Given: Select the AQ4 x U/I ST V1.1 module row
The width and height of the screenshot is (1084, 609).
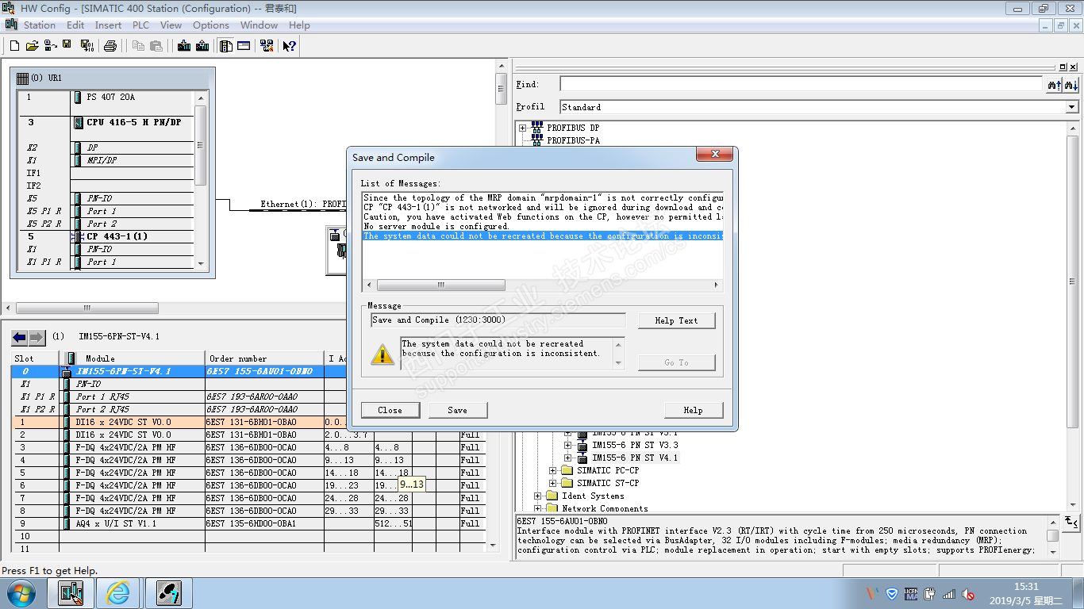Looking at the screenshot, I should click(248, 523).
